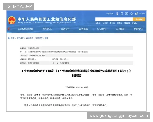Viewport: 153px width, 122px height.
Task: Click the 标题 row in the info table
Action: [76, 52]
